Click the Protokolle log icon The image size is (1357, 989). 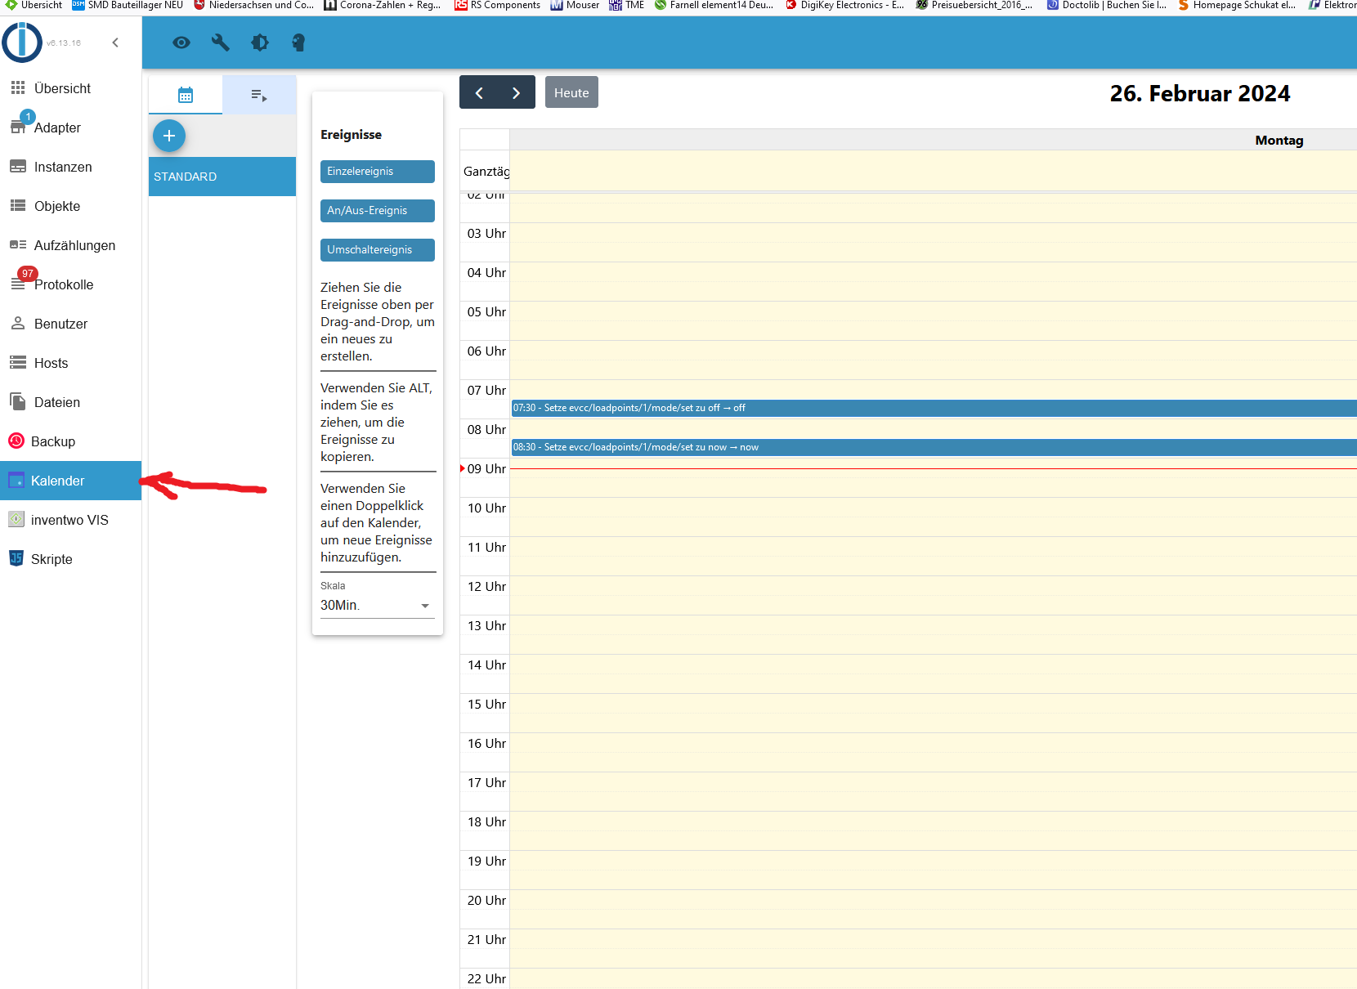18,284
